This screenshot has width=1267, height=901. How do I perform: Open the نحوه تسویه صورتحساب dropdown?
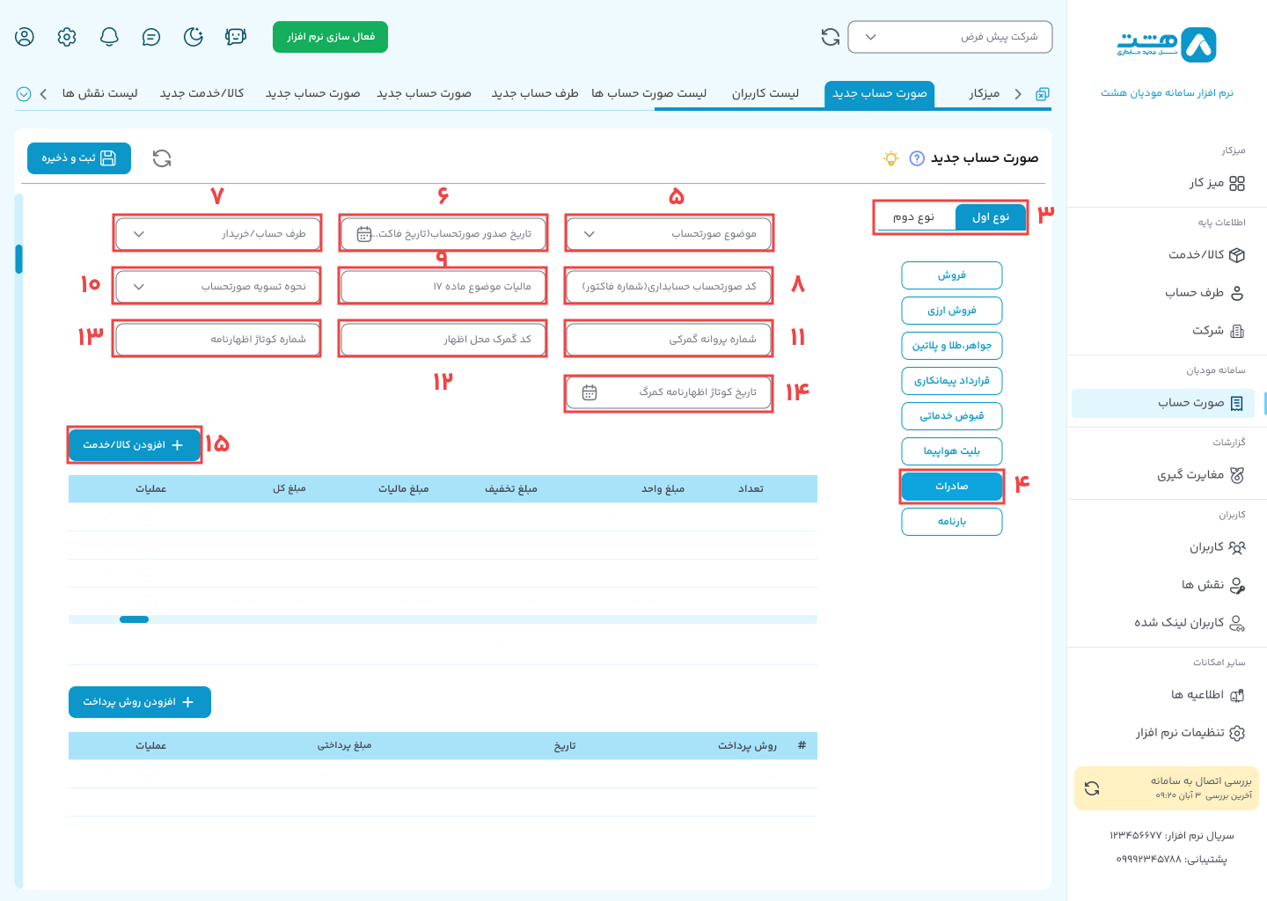pos(217,287)
